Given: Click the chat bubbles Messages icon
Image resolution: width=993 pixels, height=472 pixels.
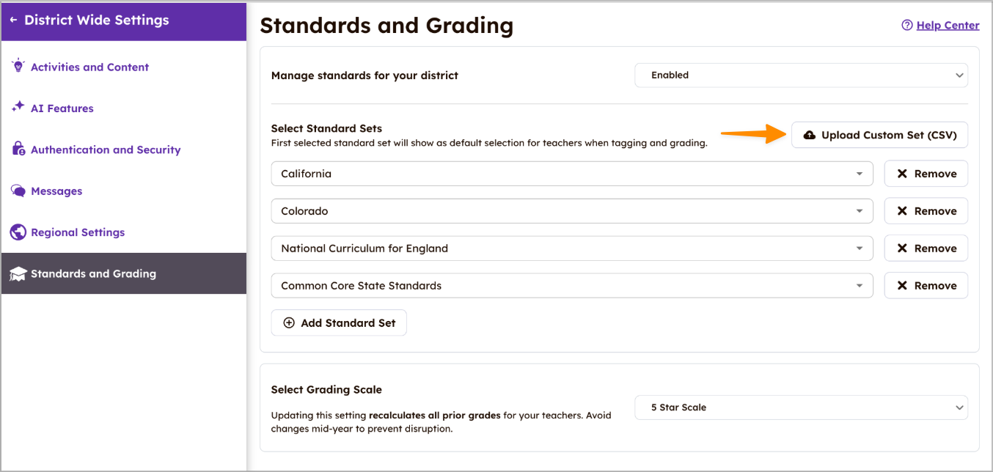Looking at the screenshot, I should pyautogui.click(x=18, y=191).
